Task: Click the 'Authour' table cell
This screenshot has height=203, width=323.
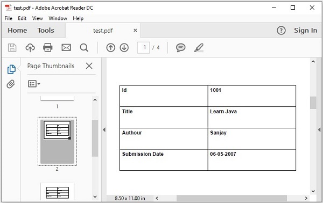Action: pos(164,139)
